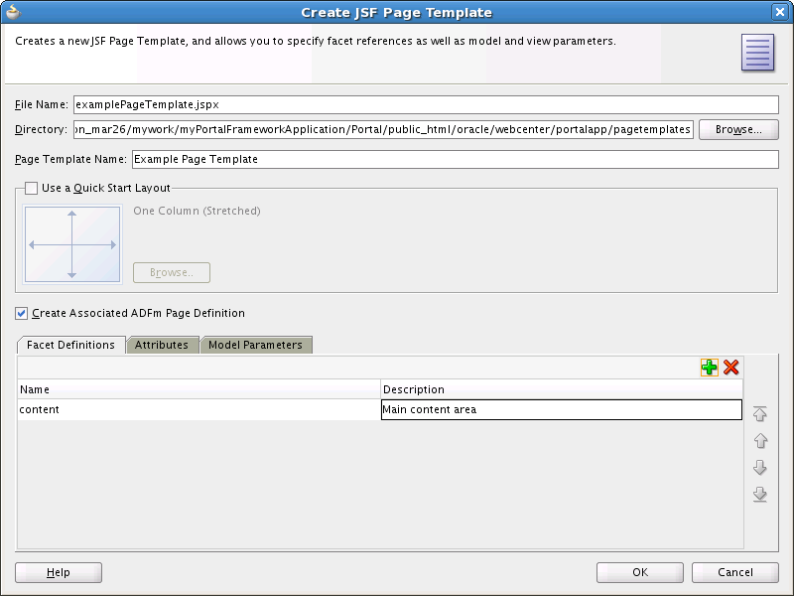
Task: Open Help for this dialog
Action: pyautogui.click(x=59, y=573)
